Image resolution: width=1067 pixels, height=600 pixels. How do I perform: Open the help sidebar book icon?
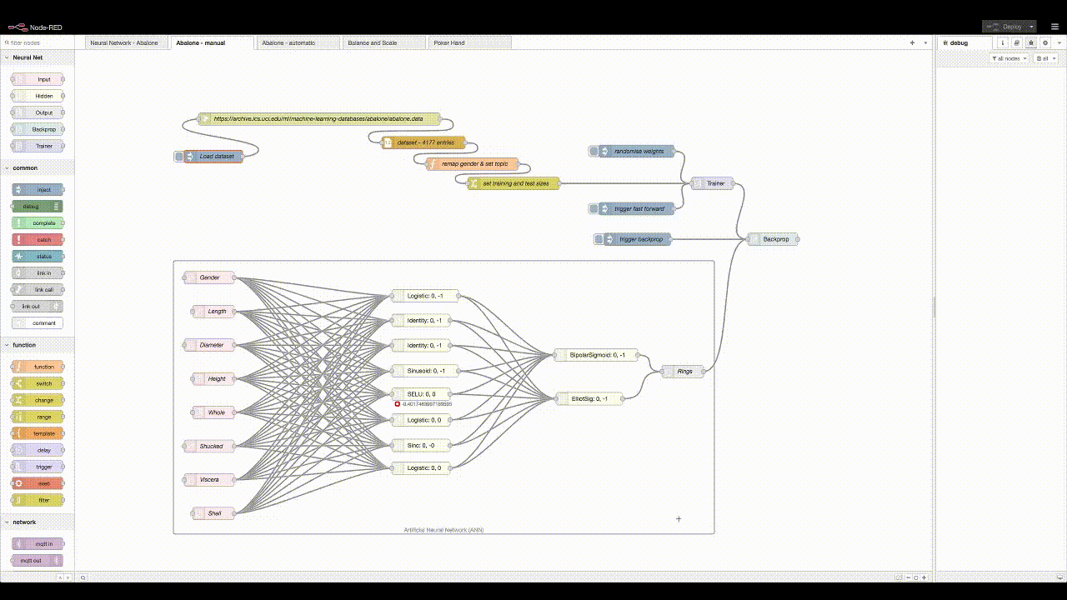[1017, 42]
